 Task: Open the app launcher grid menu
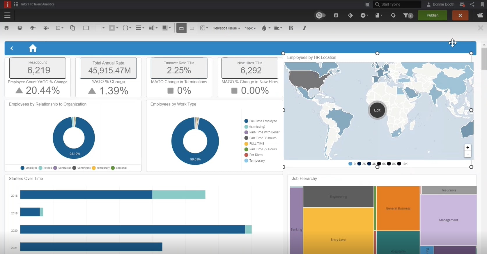16,4
